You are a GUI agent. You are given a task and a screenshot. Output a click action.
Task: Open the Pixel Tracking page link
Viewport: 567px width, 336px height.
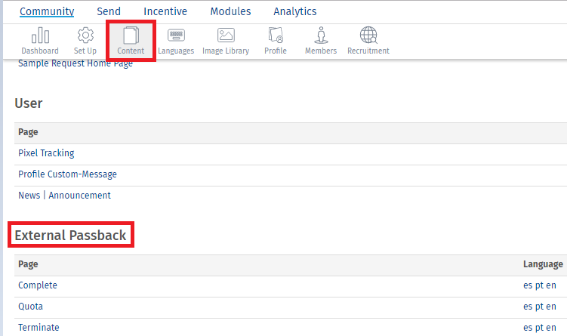pyautogui.click(x=46, y=153)
